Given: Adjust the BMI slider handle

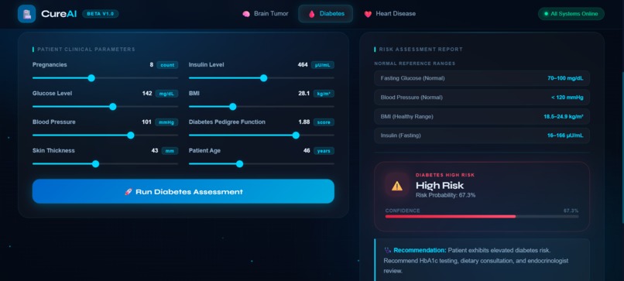Looking at the screenshot, I should 233,107.
